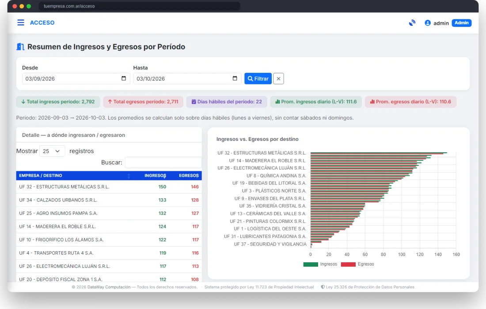
Task: Click the admin user avatar icon
Action: click(x=427, y=23)
